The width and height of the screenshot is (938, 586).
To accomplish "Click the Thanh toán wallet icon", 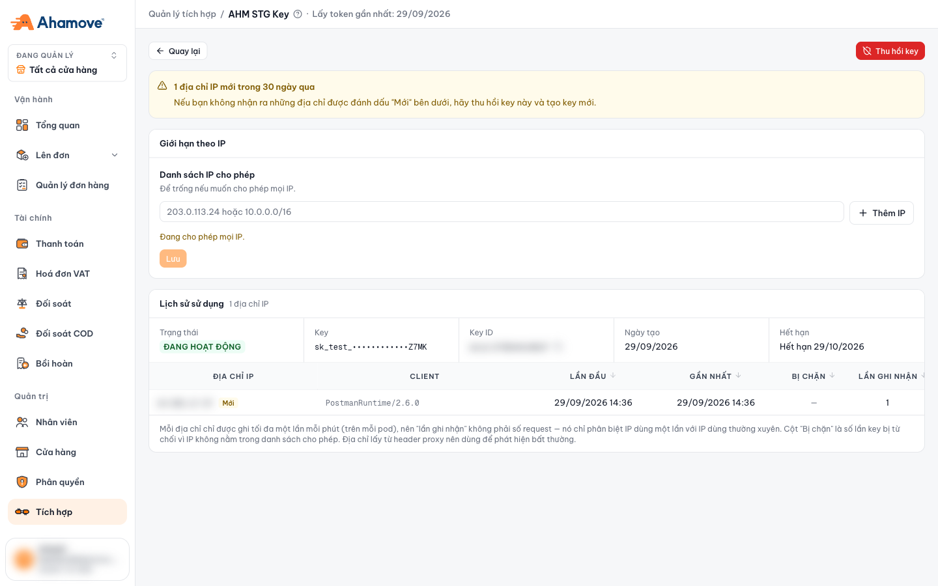I will click(x=22, y=244).
